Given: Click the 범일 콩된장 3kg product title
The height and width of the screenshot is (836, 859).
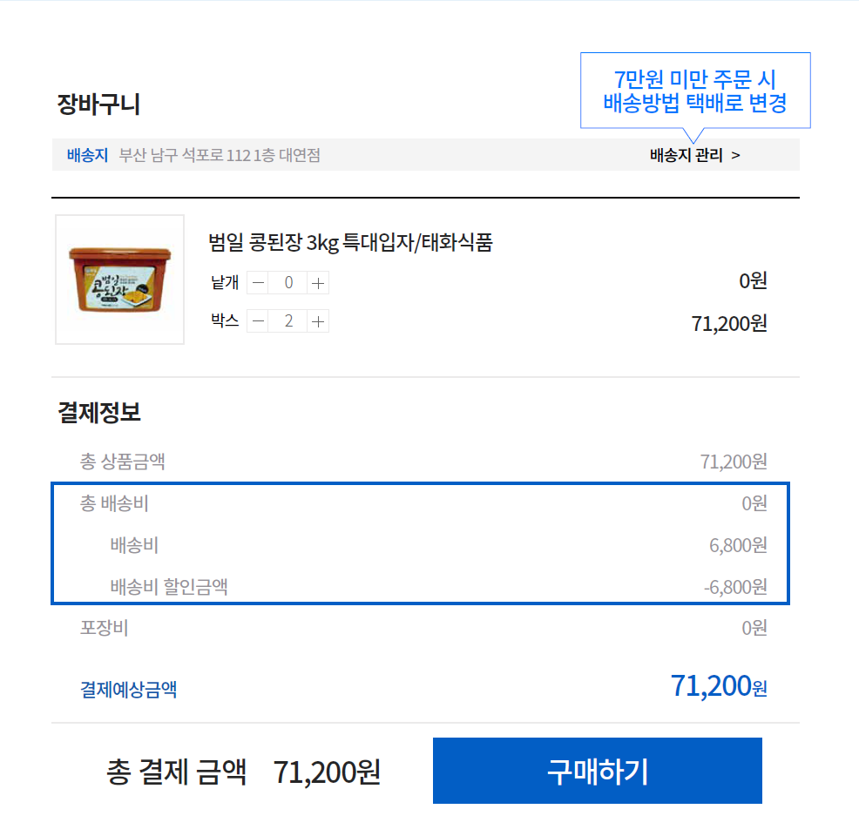Looking at the screenshot, I should click(x=350, y=242).
